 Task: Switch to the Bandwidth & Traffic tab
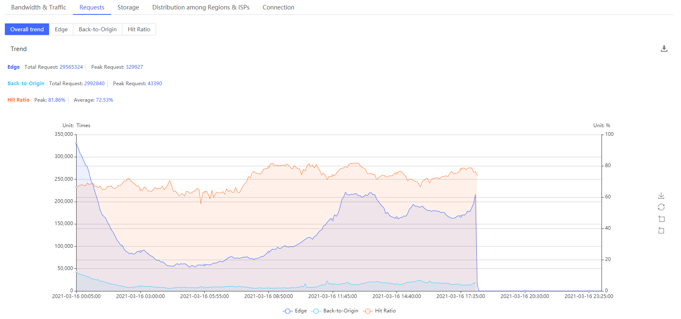point(39,7)
